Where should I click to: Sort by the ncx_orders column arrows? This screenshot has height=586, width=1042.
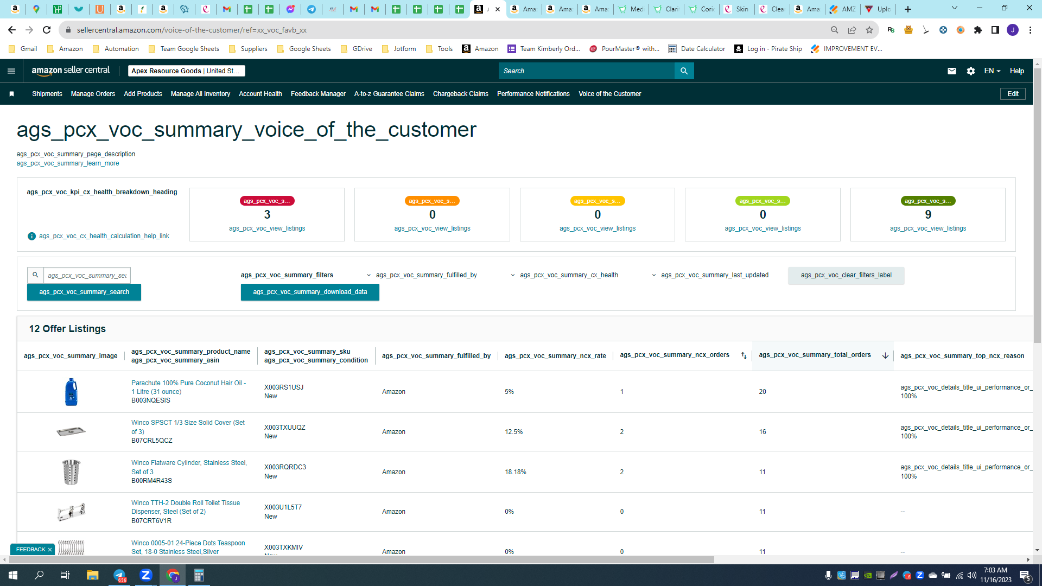coord(744,355)
